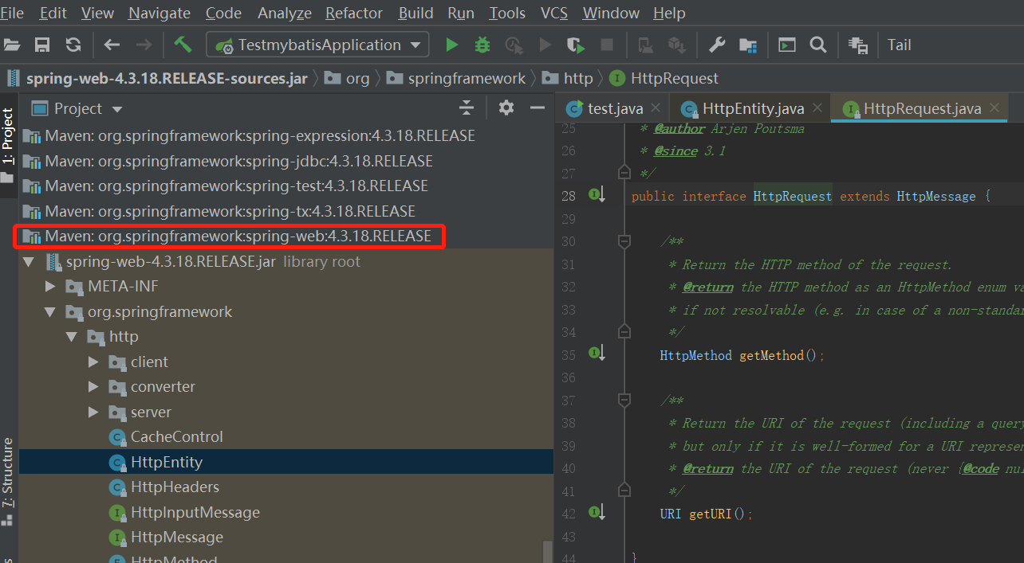The width and height of the screenshot is (1024, 563).
Task: Close the HttpRequest.java tab
Action: point(994,108)
